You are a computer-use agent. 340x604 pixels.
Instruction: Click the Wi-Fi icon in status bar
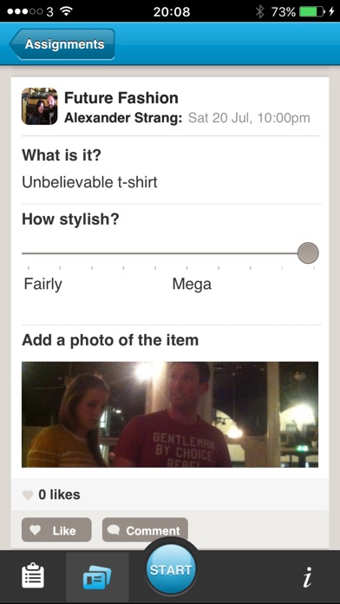67,12
